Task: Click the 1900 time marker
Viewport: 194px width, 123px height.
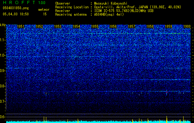Action: tap(187, 26)
